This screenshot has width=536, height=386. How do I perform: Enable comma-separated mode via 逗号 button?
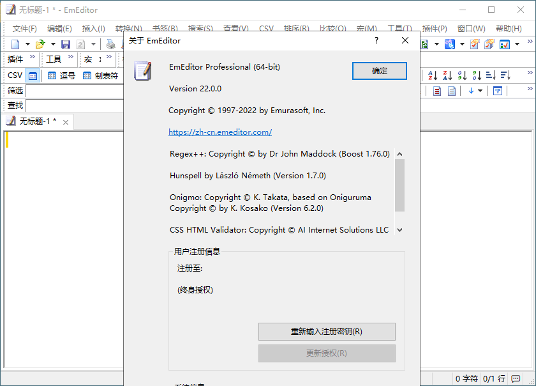point(62,75)
